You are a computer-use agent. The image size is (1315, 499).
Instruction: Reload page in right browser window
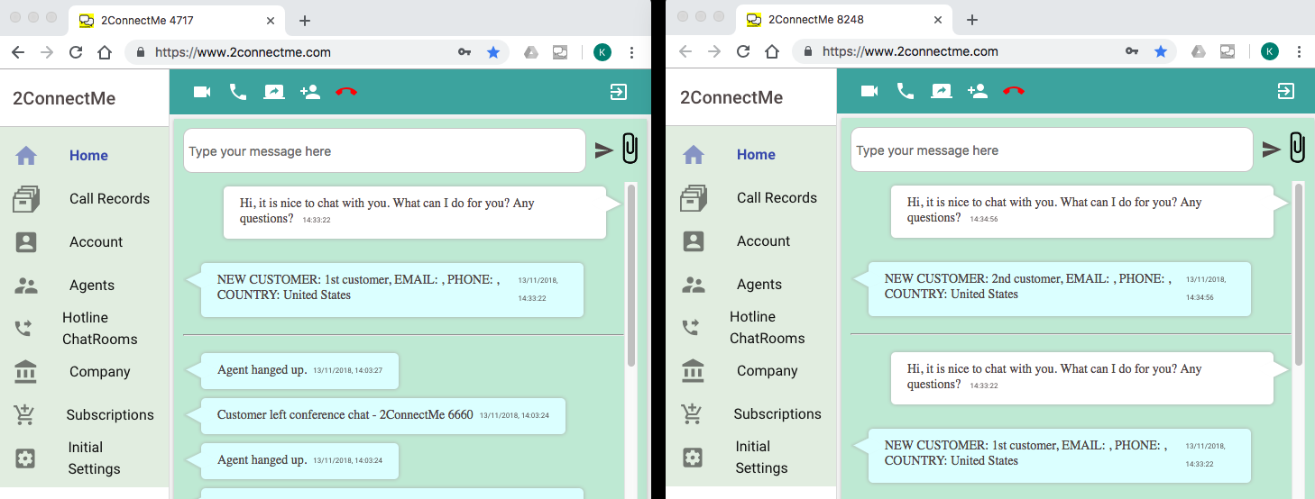pyautogui.click(x=743, y=52)
